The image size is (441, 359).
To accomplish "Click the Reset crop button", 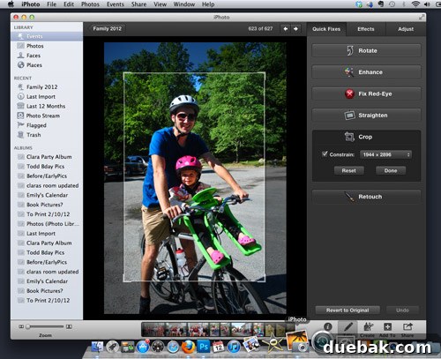I will pyautogui.click(x=349, y=170).
